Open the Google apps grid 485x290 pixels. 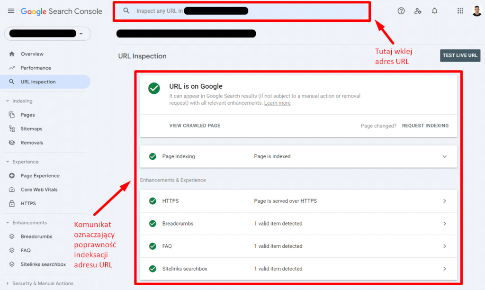460,11
